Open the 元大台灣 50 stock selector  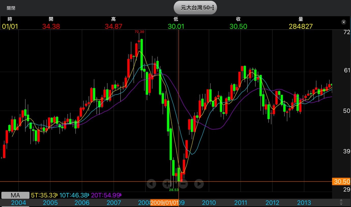pos(195,8)
